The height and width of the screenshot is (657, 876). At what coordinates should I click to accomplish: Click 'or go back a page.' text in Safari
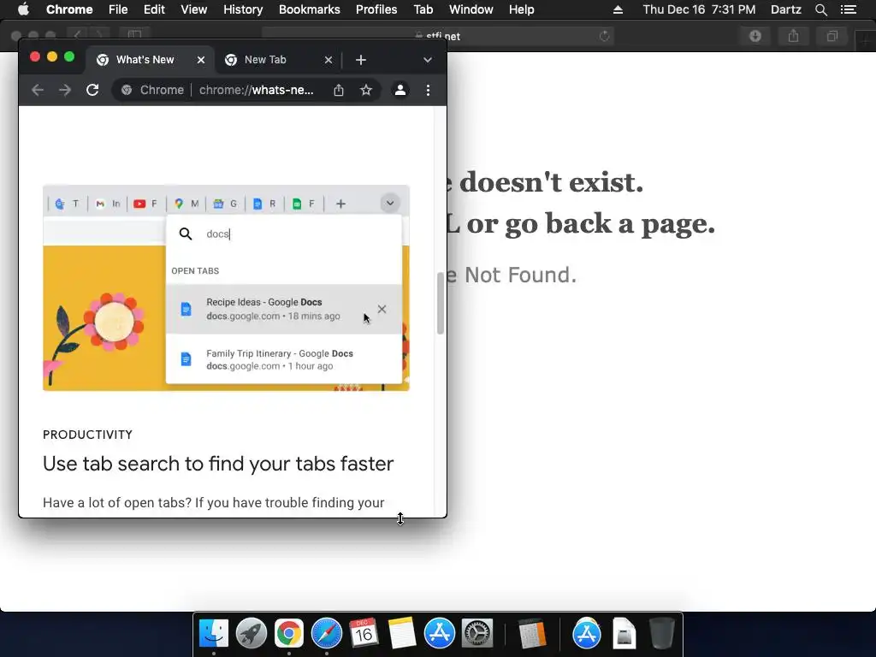590,223
